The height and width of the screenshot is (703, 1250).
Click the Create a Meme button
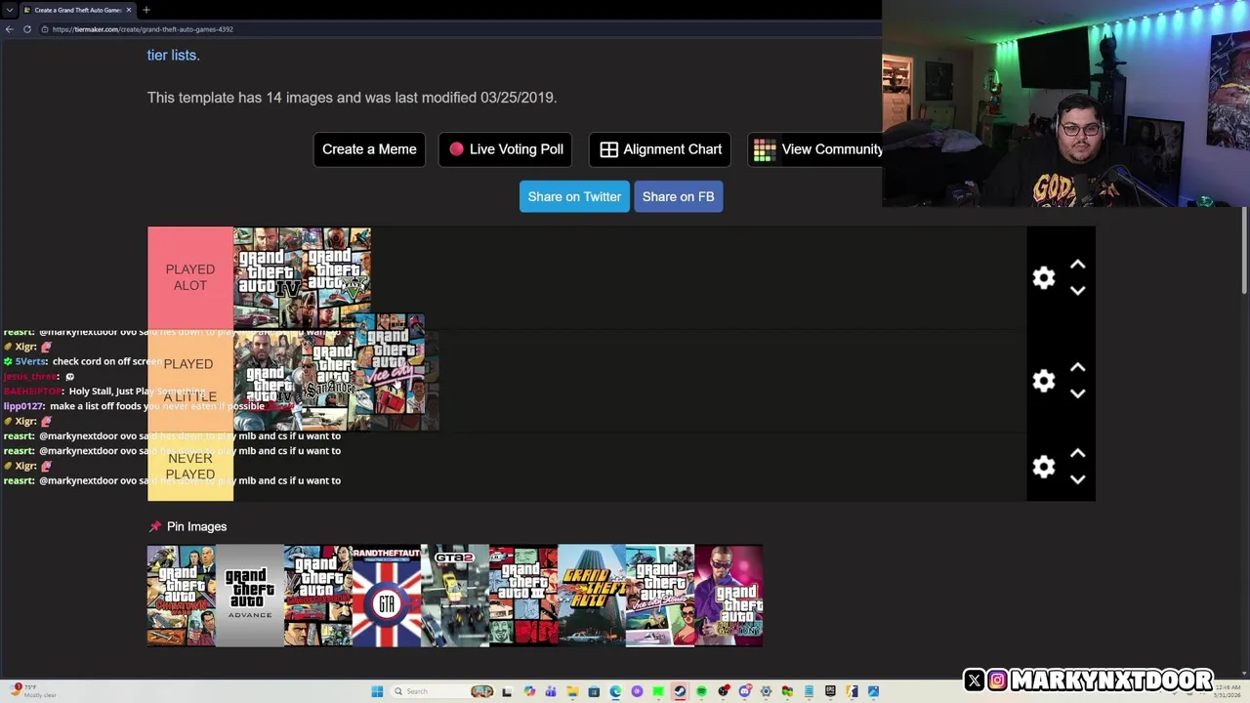369,149
